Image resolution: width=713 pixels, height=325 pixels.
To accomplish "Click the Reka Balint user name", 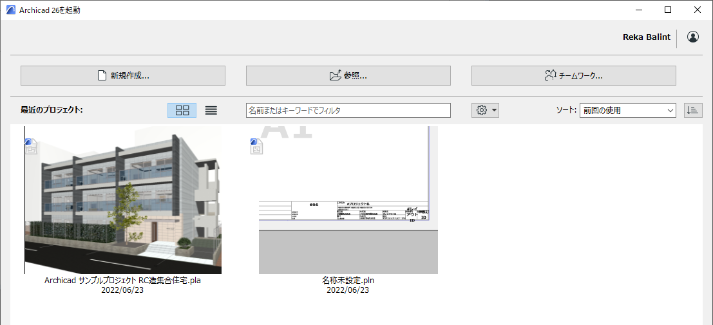I will (x=647, y=37).
